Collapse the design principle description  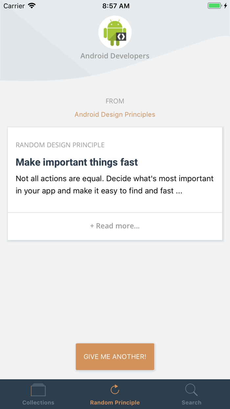115,226
